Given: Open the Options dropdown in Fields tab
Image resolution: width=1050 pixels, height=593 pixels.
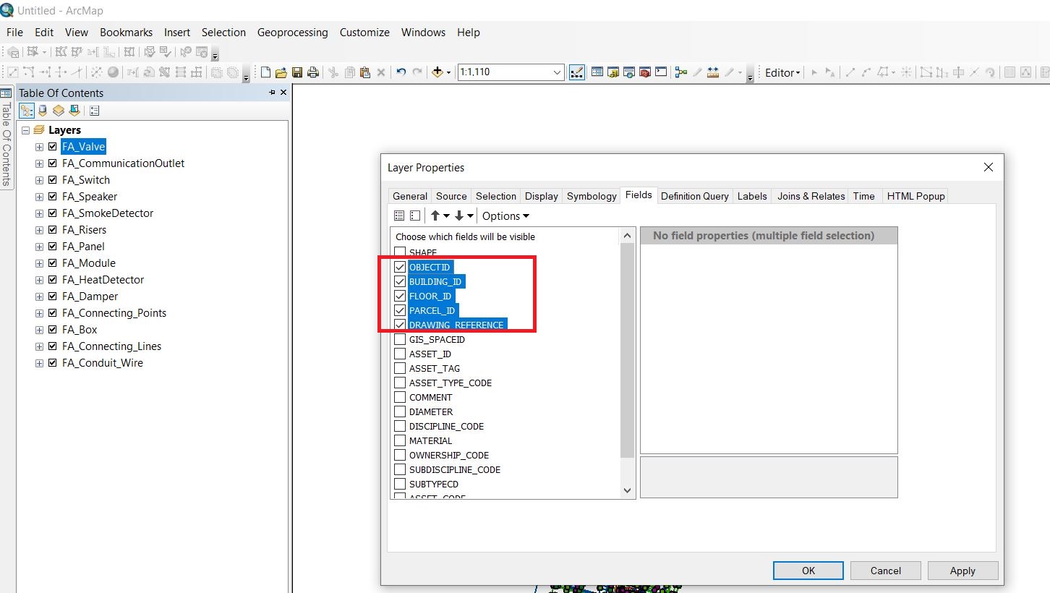Looking at the screenshot, I should [x=505, y=216].
